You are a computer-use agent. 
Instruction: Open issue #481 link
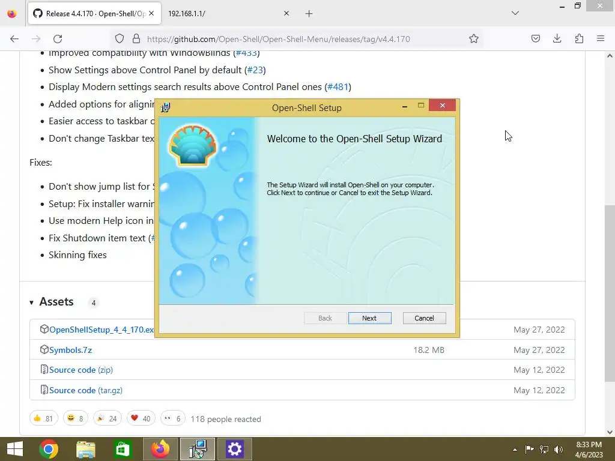[338, 87]
